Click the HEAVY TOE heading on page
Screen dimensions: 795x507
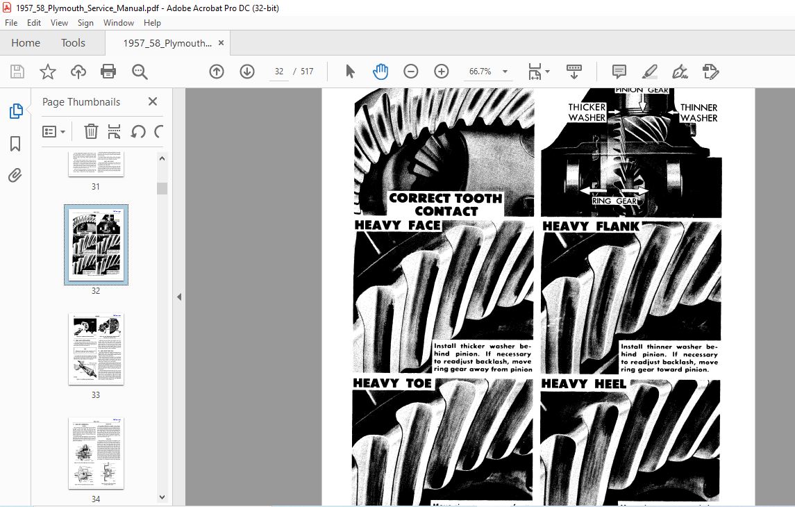[392, 383]
